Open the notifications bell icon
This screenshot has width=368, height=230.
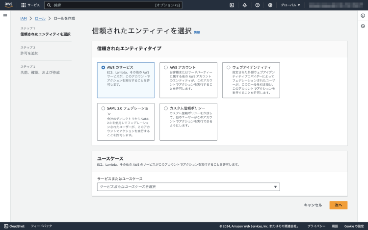(x=244, y=5)
